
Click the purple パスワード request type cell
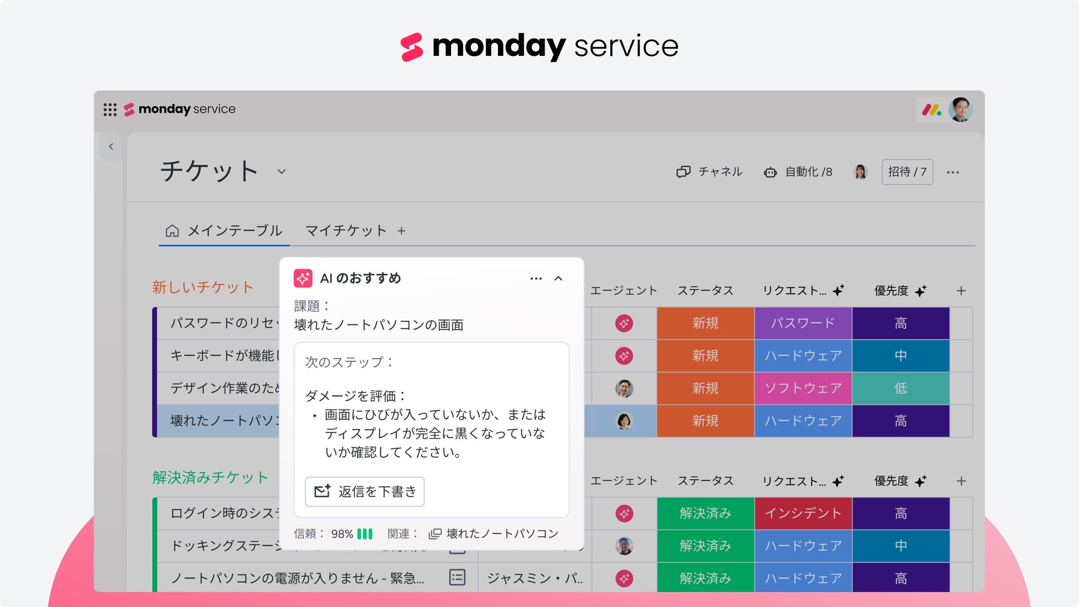802,323
